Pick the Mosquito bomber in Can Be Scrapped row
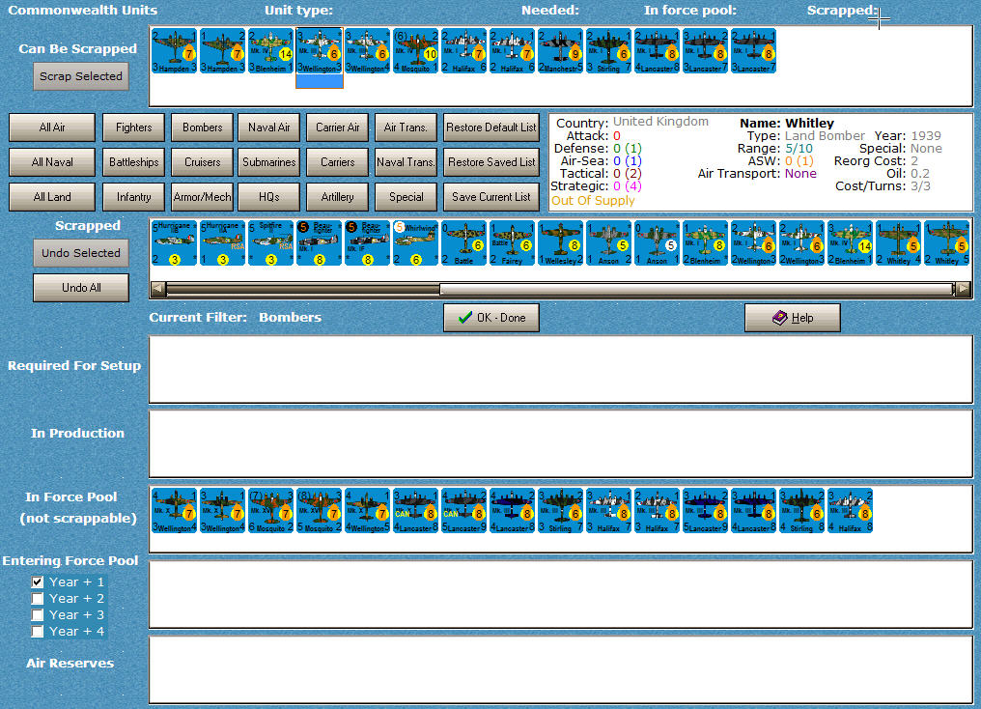Image resolution: width=981 pixels, height=709 pixels. 415,50
